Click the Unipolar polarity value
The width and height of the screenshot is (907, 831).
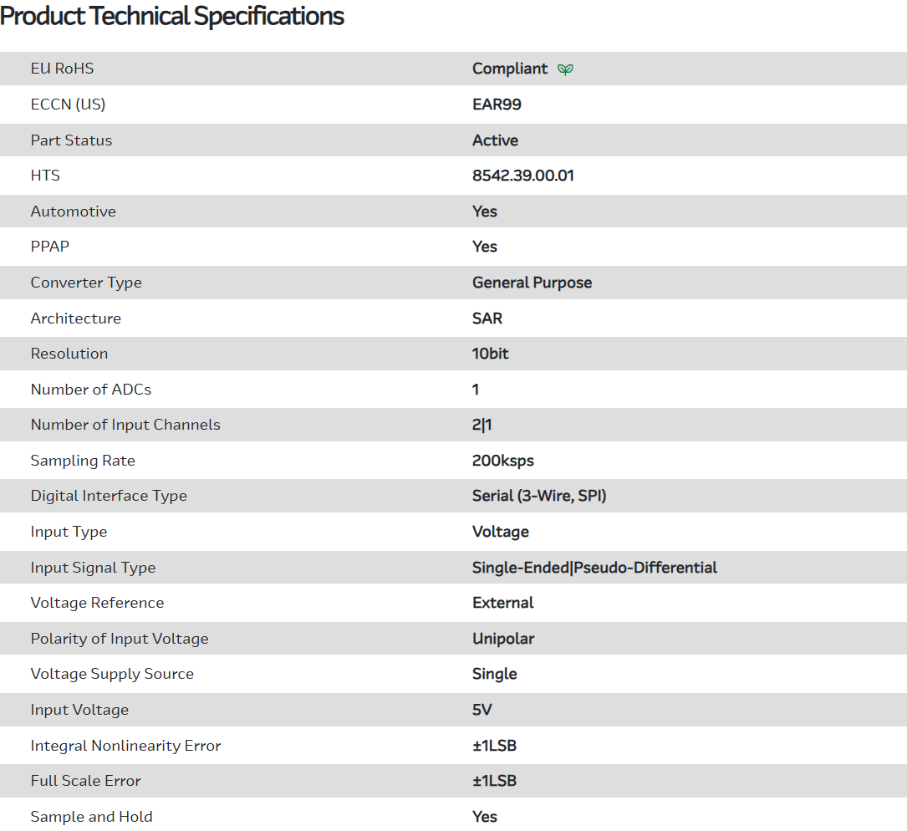tap(503, 639)
